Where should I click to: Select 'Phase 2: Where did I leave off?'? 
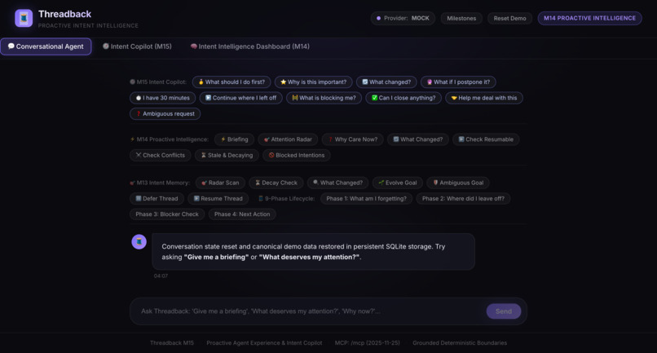pos(463,198)
